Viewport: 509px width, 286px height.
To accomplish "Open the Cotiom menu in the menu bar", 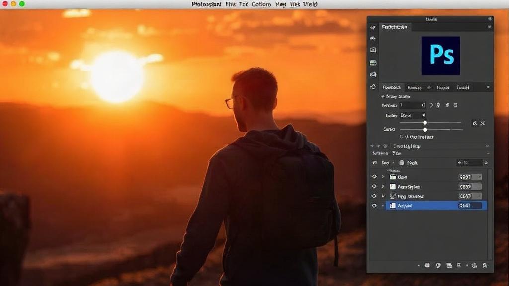I will click(x=261, y=4).
